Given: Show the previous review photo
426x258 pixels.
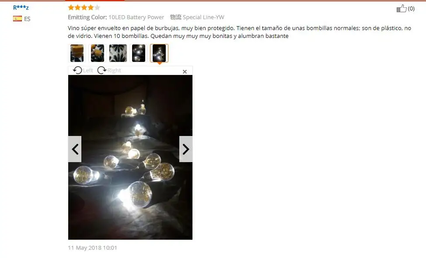Looking at the screenshot, I should (x=75, y=149).
